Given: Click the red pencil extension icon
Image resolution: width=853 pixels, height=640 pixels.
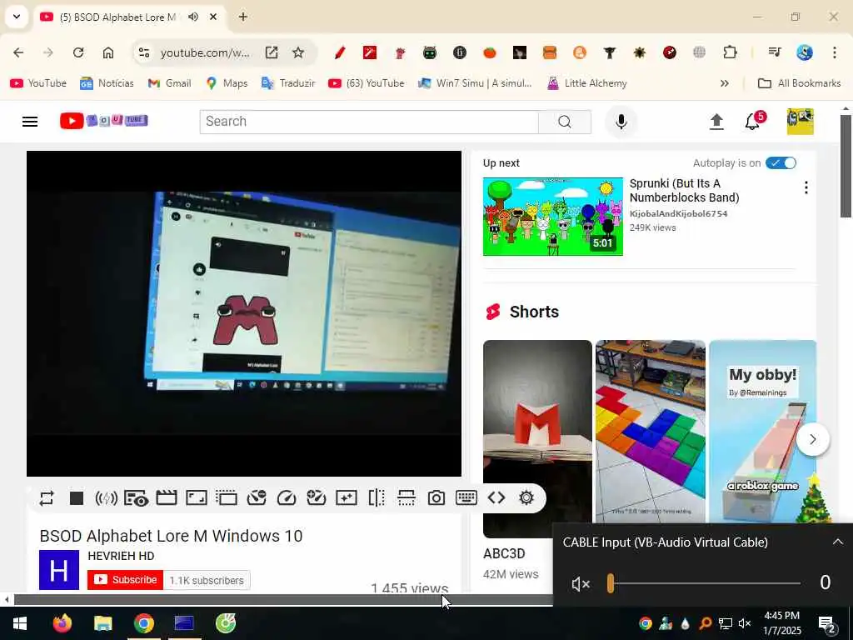Looking at the screenshot, I should [340, 52].
